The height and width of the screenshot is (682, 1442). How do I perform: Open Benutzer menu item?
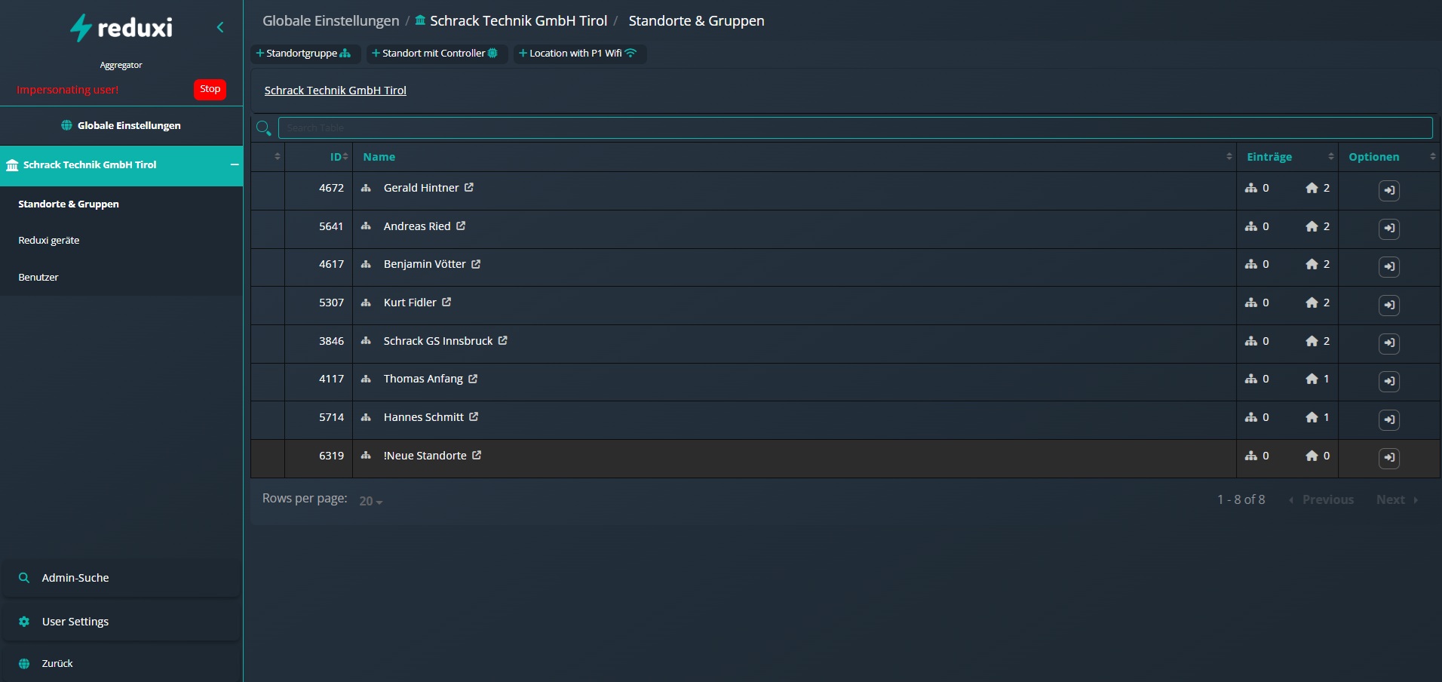tap(38, 277)
